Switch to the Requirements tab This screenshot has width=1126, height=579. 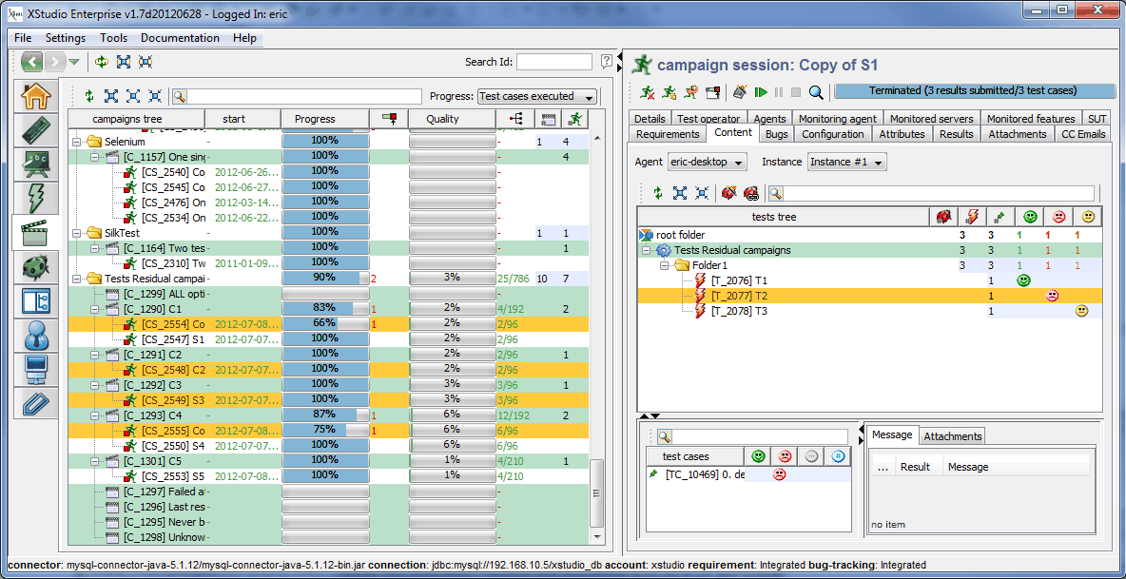point(668,134)
